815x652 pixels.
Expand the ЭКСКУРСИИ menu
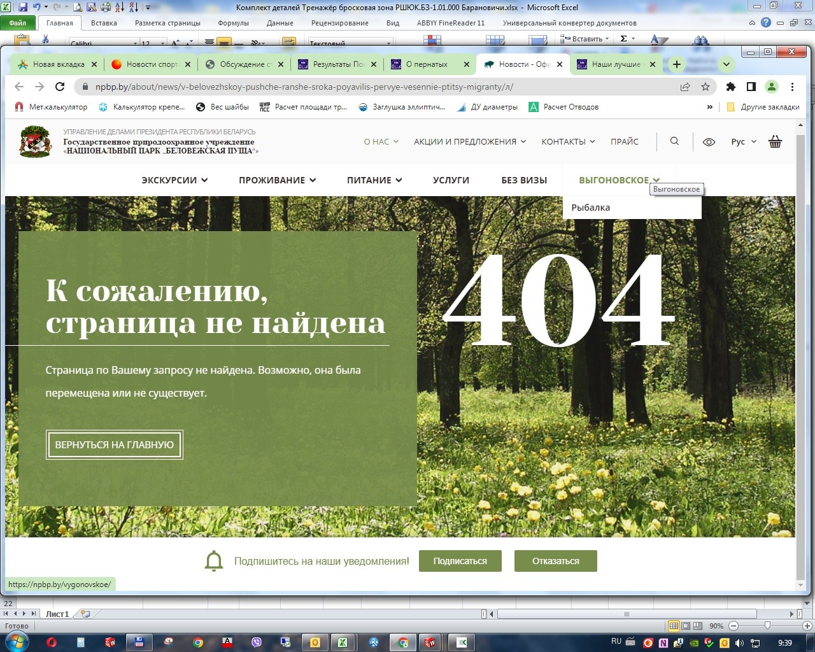click(x=174, y=180)
